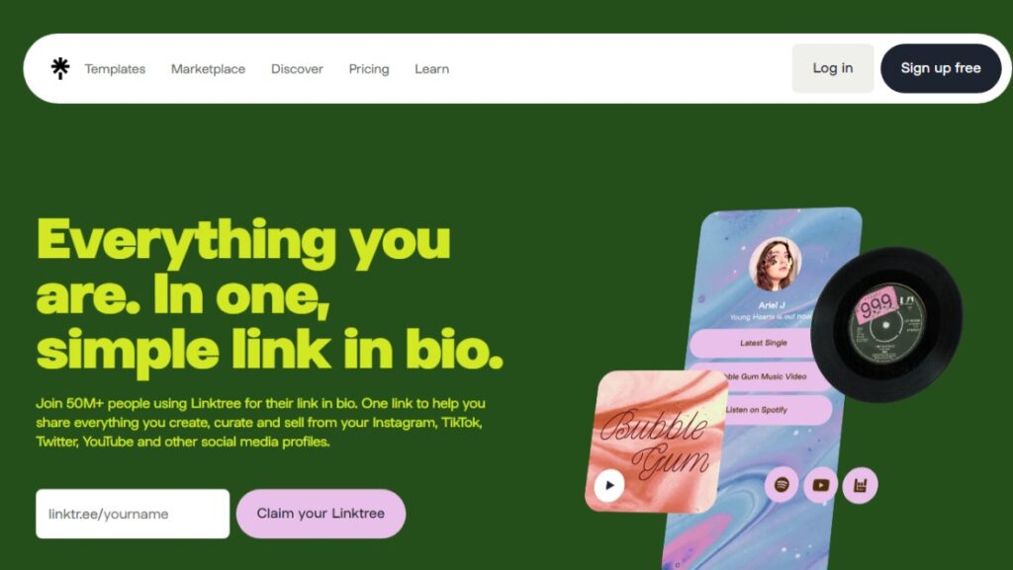Click the Bandsintown icon beside YouTube
Screen dimensions: 1013x570
tap(860, 485)
